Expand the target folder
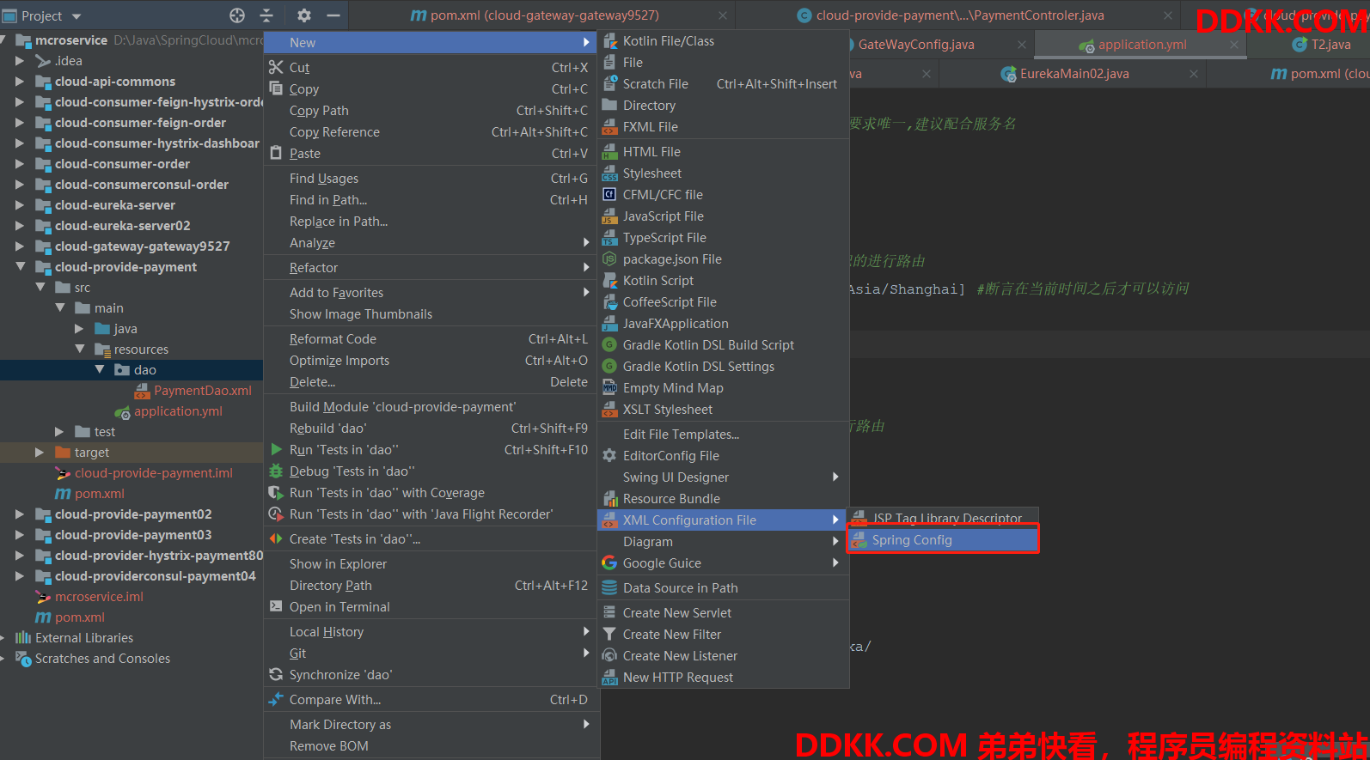 (39, 453)
